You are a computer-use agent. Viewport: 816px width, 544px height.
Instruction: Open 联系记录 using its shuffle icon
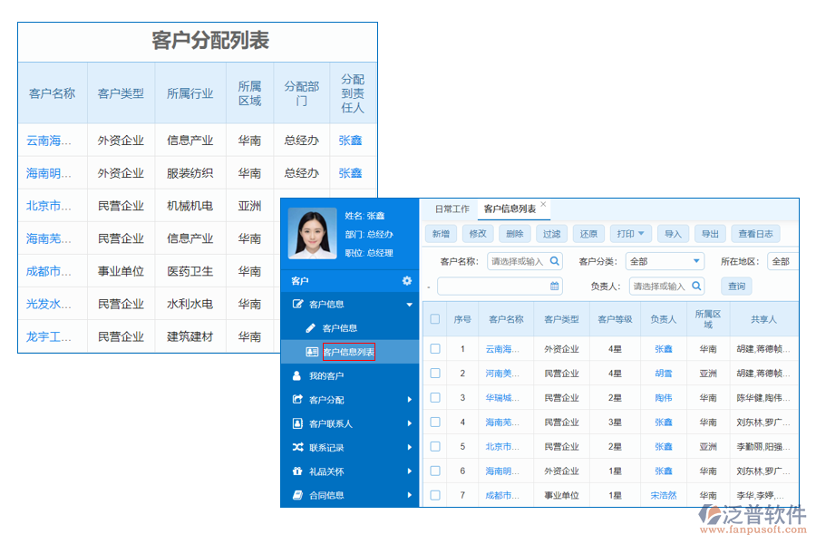(x=296, y=447)
